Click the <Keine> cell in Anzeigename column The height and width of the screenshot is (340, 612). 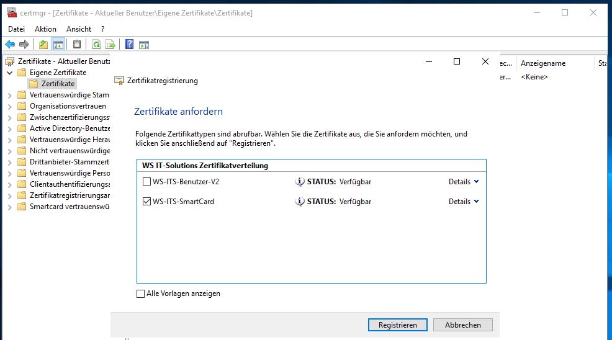point(534,77)
